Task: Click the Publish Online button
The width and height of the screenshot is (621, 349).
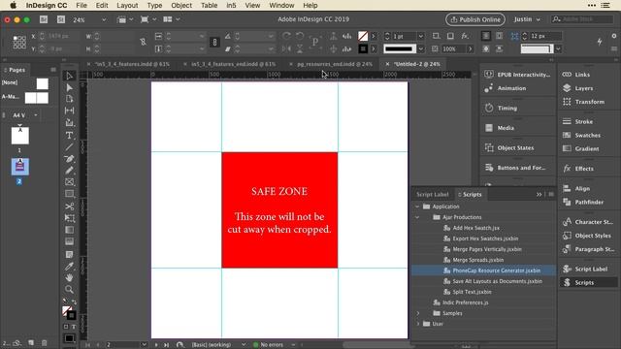Action: tap(475, 19)
